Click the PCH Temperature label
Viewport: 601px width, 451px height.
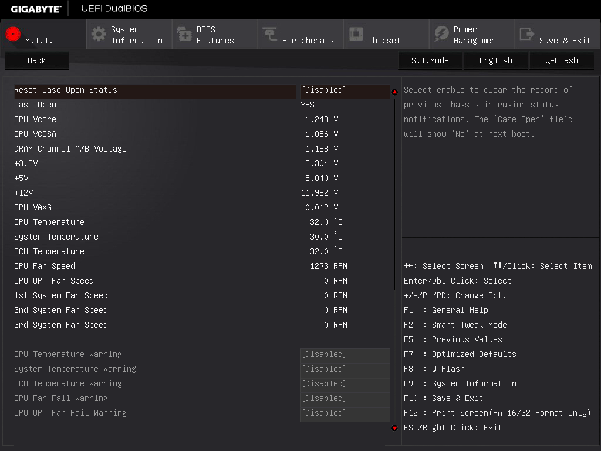click(49, 251)
